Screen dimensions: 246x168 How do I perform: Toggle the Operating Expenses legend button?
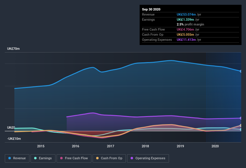(148, 158)
